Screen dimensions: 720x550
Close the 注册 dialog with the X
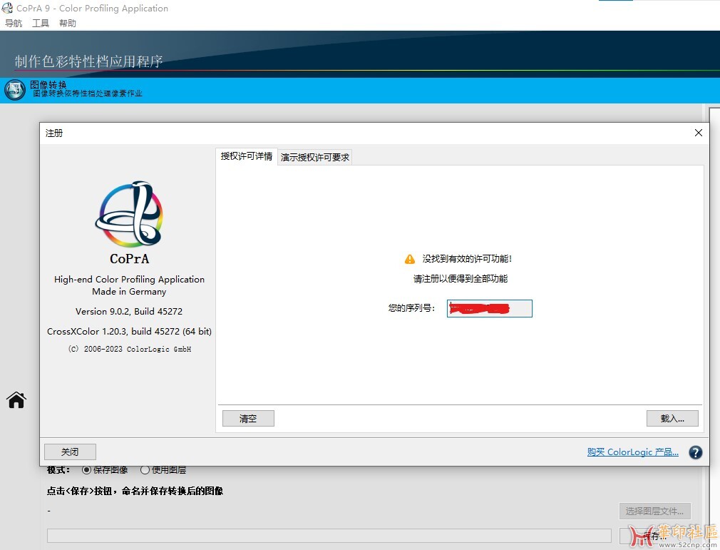[698, 133]
